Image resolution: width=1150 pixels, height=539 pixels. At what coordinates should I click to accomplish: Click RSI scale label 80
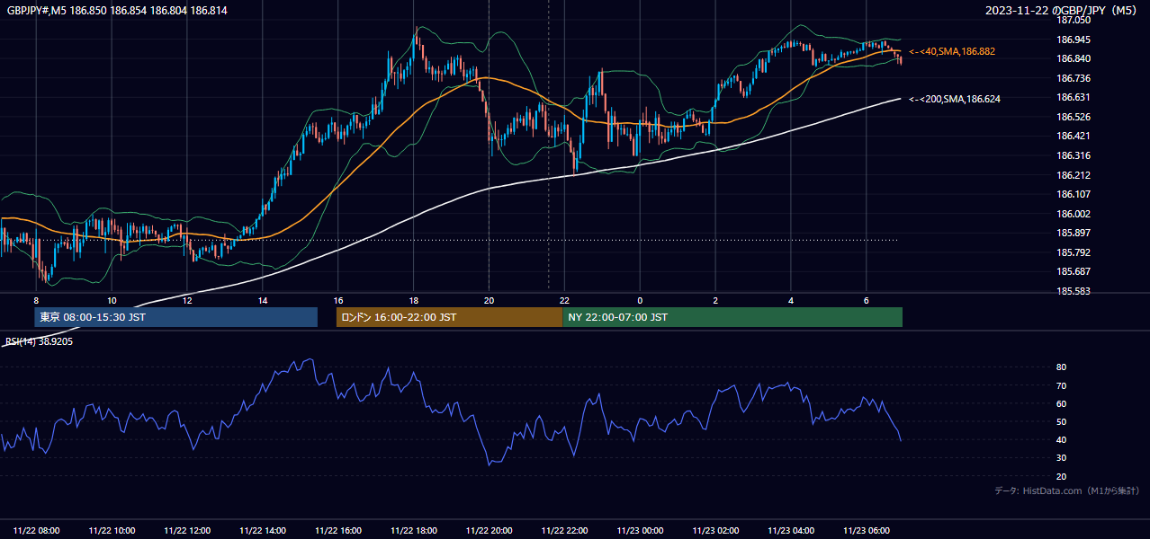point(1062,367)
